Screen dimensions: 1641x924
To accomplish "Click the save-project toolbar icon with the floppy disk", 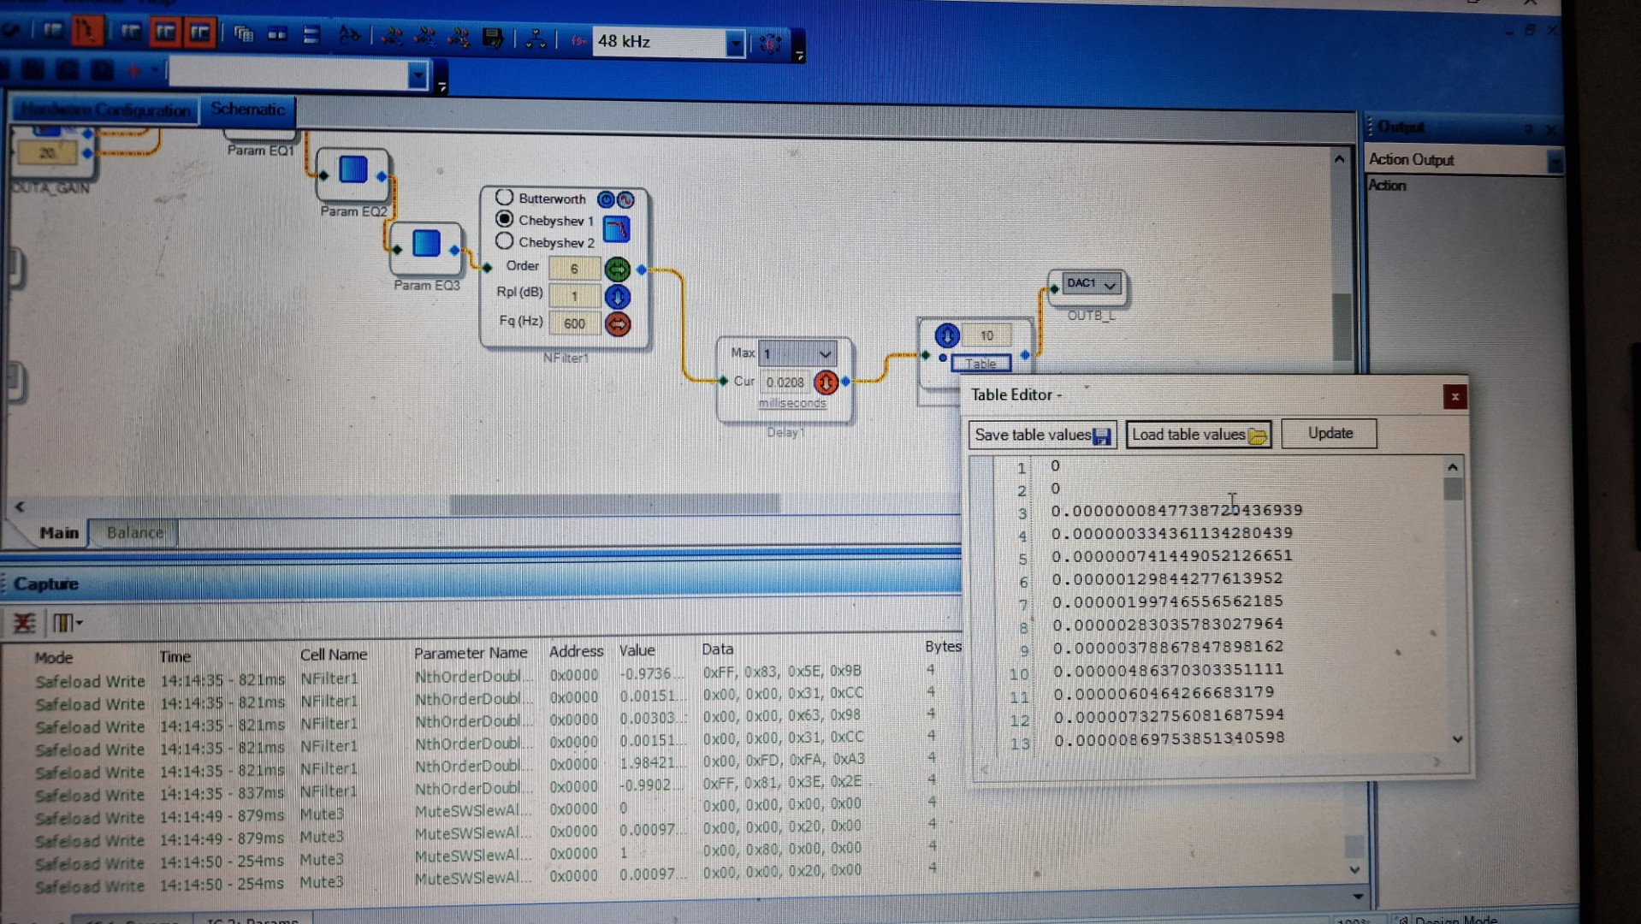I will coord(493,38).
